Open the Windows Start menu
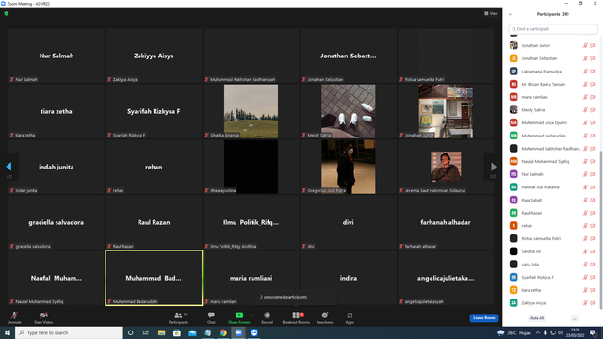Image resolution: width=603 pixels, height=339 pixels. pyautogui.click(x=8, y=332)
